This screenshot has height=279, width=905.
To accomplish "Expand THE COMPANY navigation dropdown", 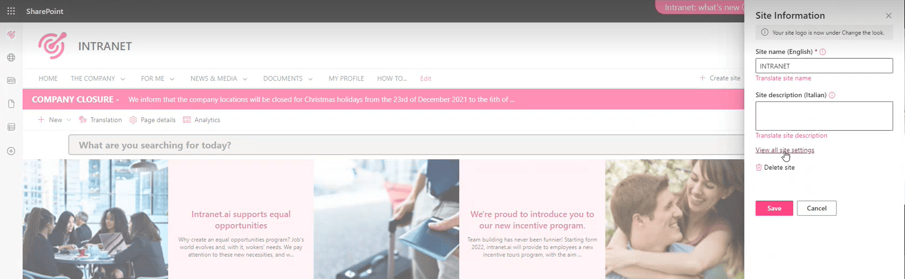I will [x=123, y=79].
